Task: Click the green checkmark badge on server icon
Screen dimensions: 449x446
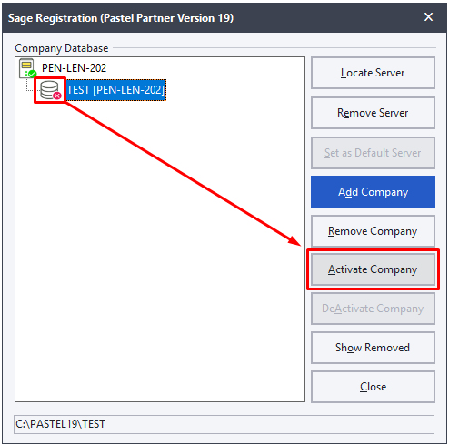Action: (32, 74)
